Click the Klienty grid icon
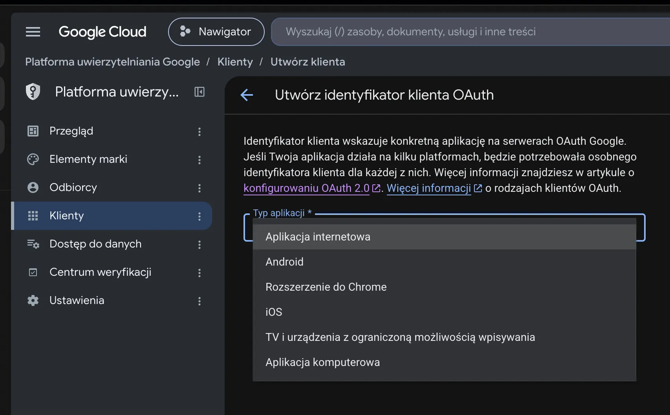Image resolution: width=670 pixels, height=415 pixels. 33,216
